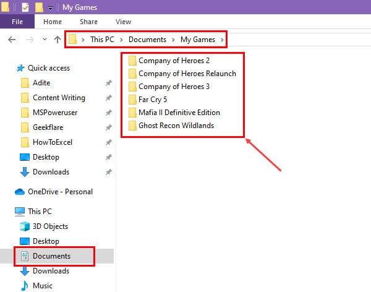
Task: Open the Customize Quick Access Toolbar dropdown
Action: pos(51,8)
